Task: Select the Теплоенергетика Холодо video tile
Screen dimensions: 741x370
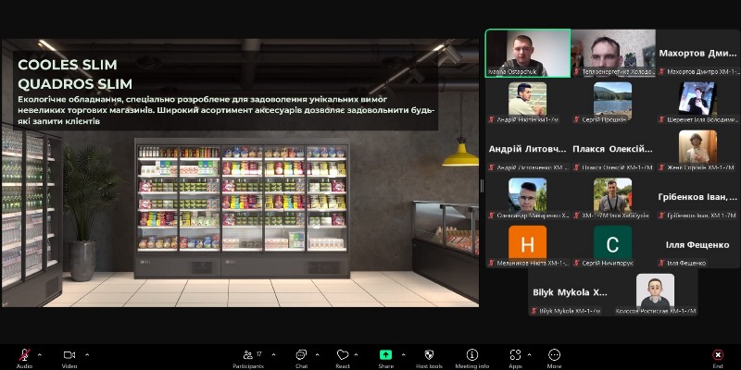Action: (613, 53)
